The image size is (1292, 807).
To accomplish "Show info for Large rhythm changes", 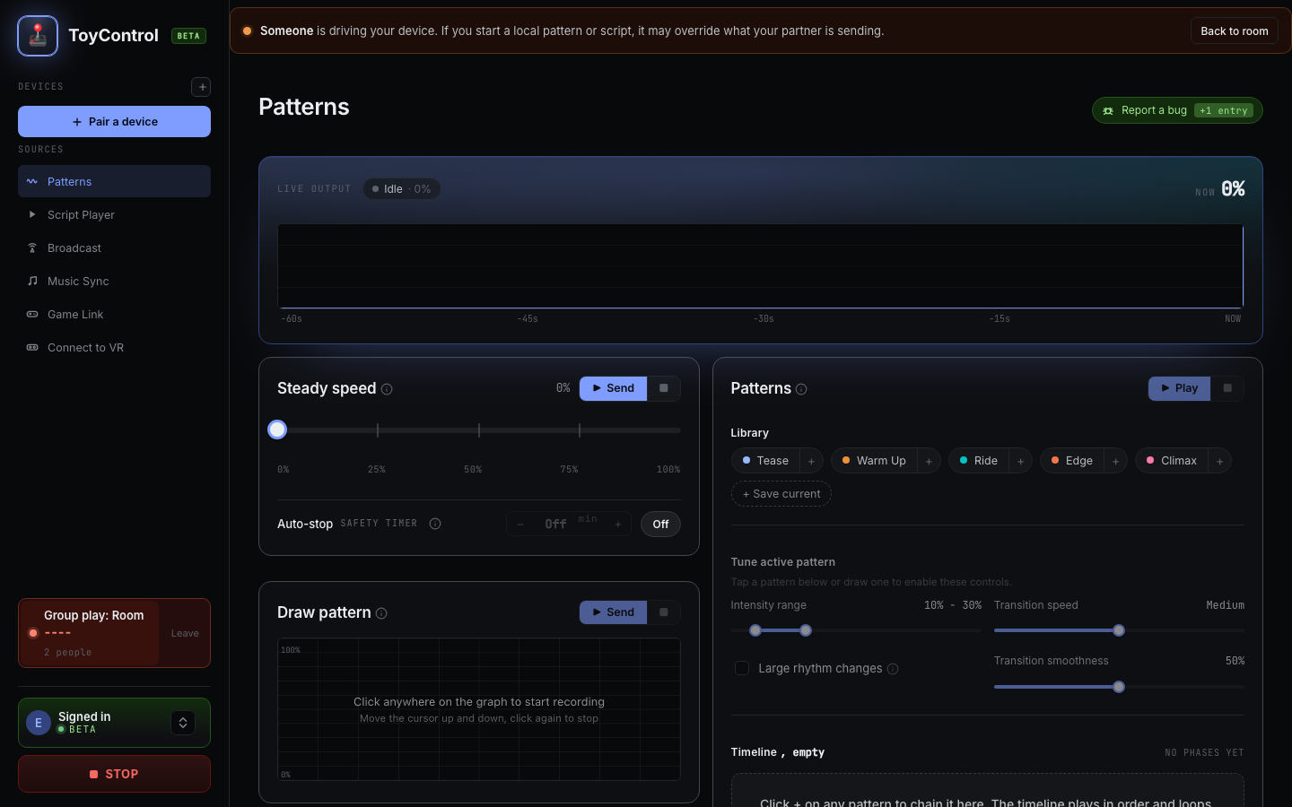I will [893, 669].
